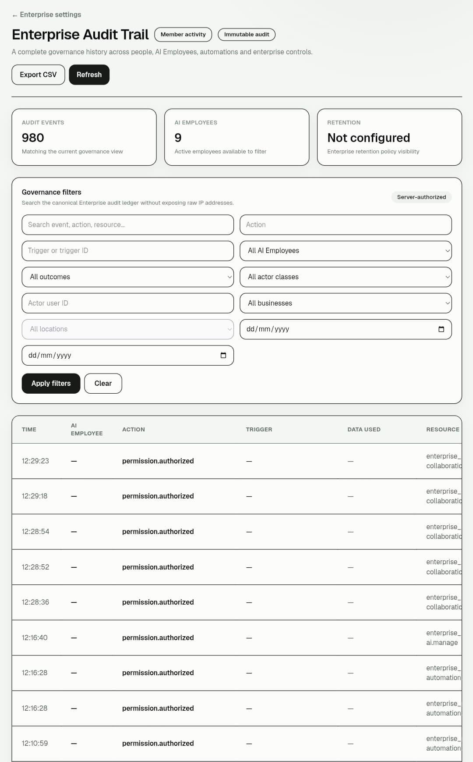The width and height of the screenshot is (473, 762).
Task: Refresh the audit trail
Action: coord(89,75)
